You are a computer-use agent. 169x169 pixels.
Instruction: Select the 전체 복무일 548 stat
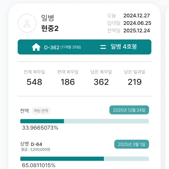click(34, 78)
